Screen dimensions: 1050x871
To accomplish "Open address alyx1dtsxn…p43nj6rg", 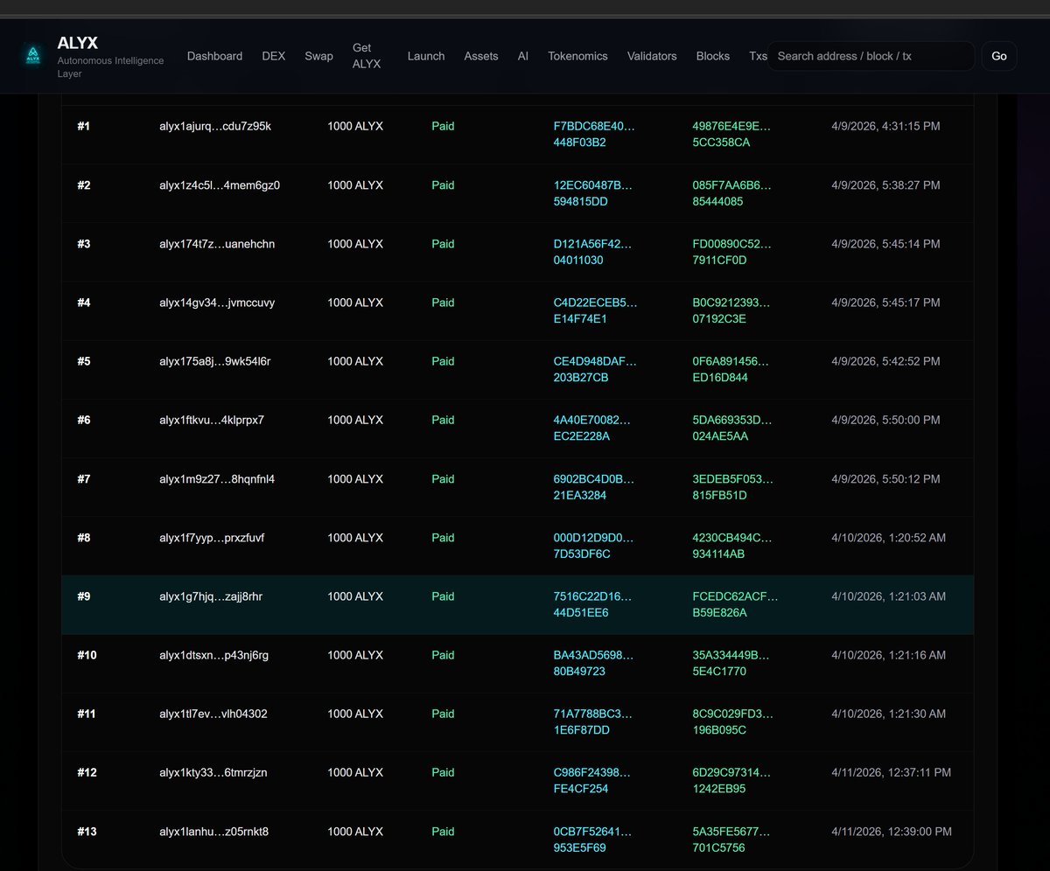I will pos(214,655).
